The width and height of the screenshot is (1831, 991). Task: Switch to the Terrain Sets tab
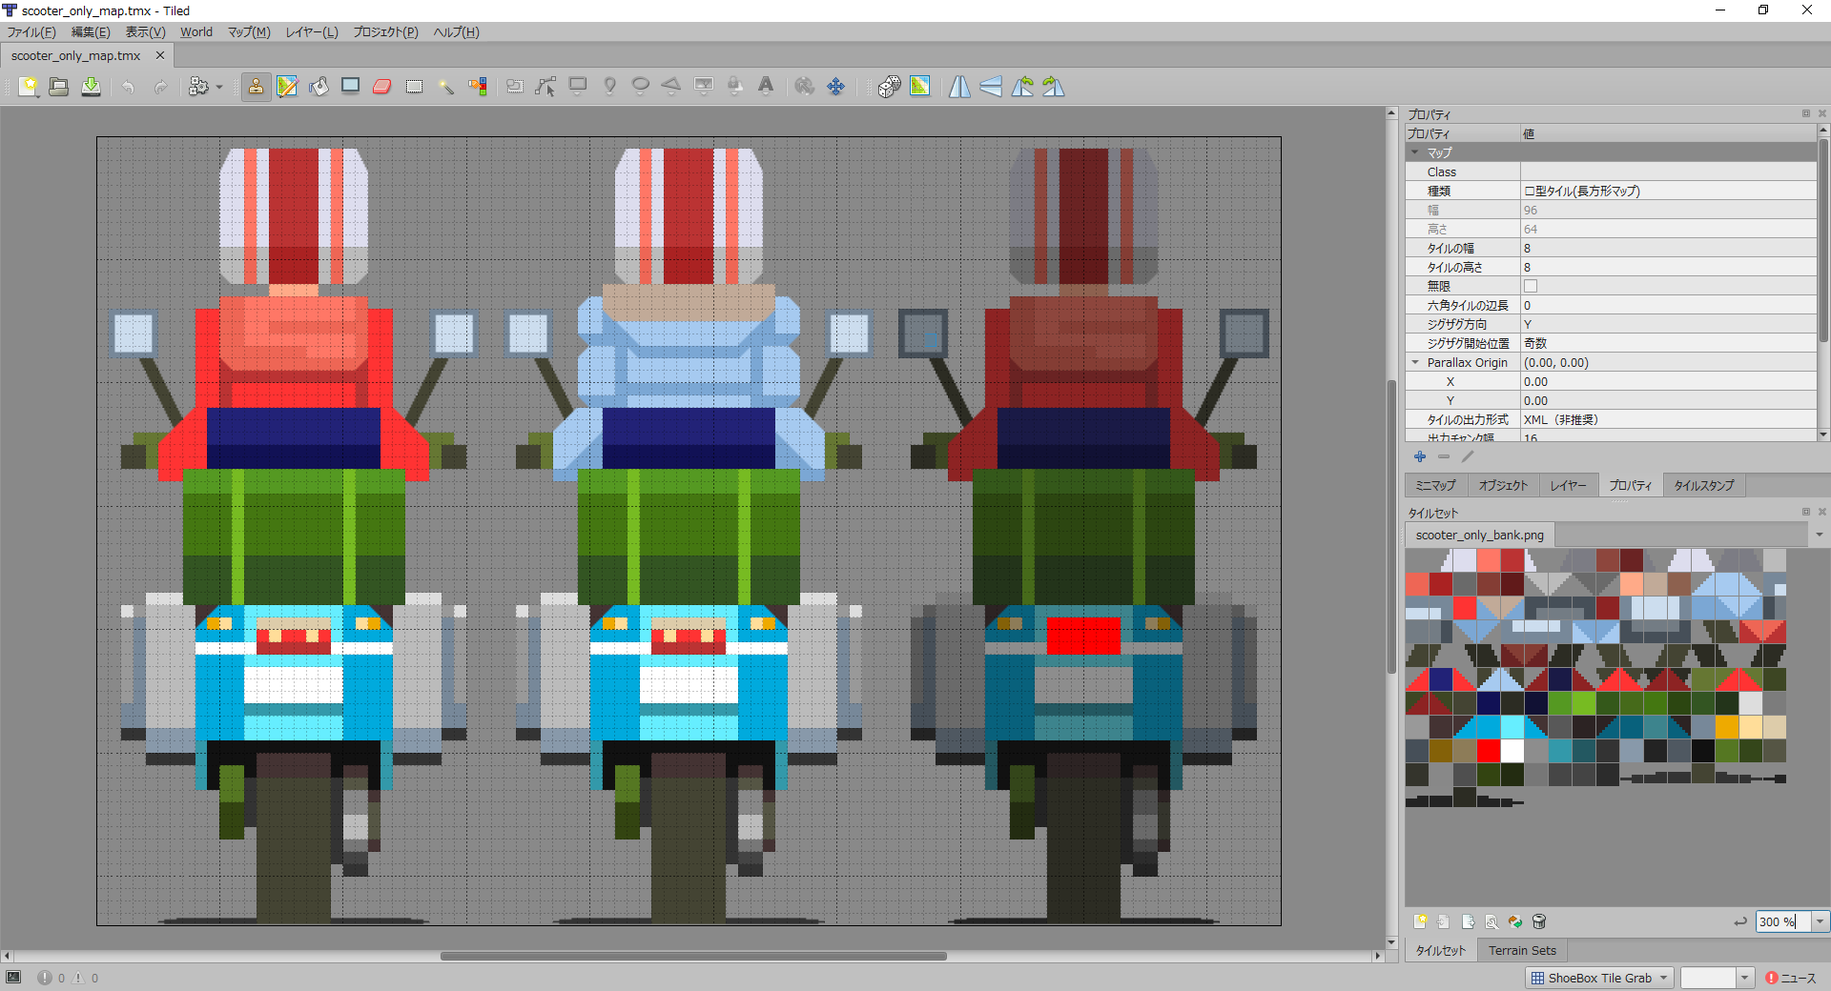point(1522,950)
